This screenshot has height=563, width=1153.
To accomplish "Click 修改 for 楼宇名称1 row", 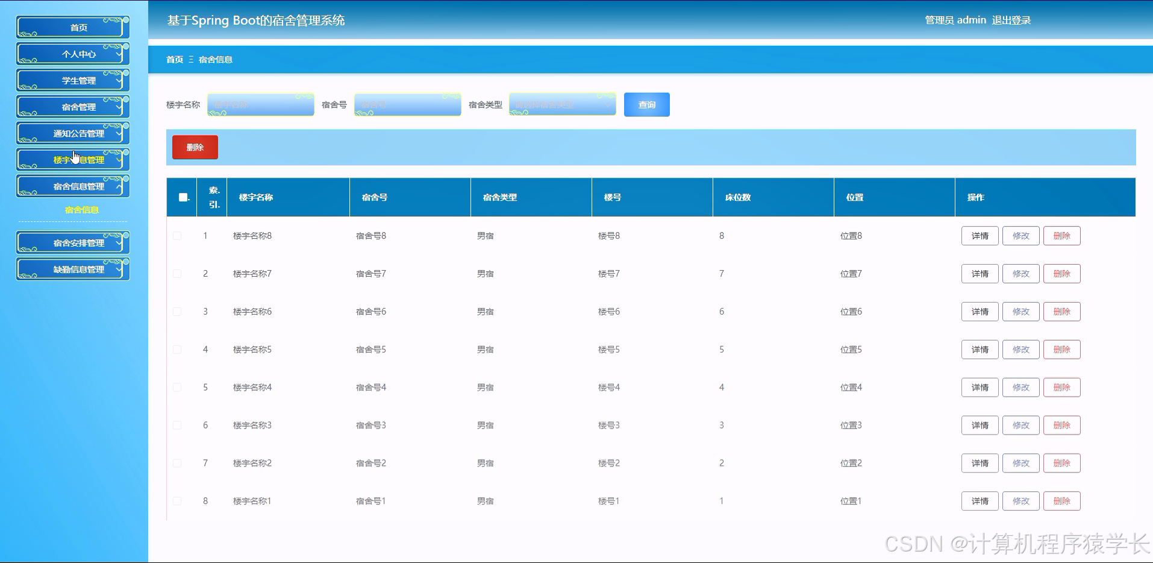I will [1021, 501].
